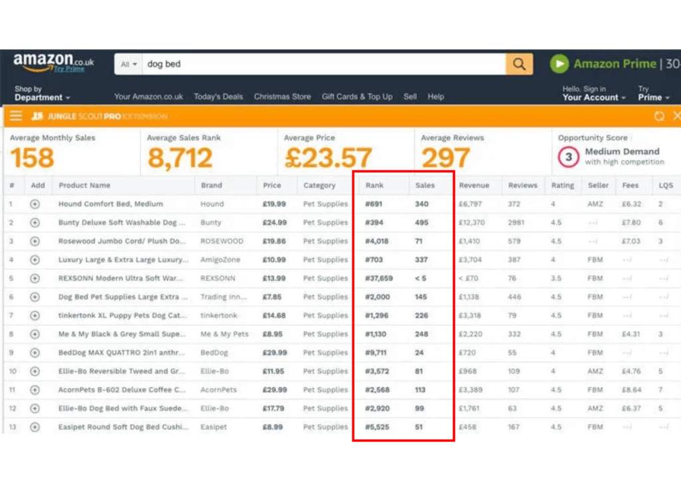Click the orange search magnifier button
Viewport: 681px width, 482px height.
tap(519, 64)
